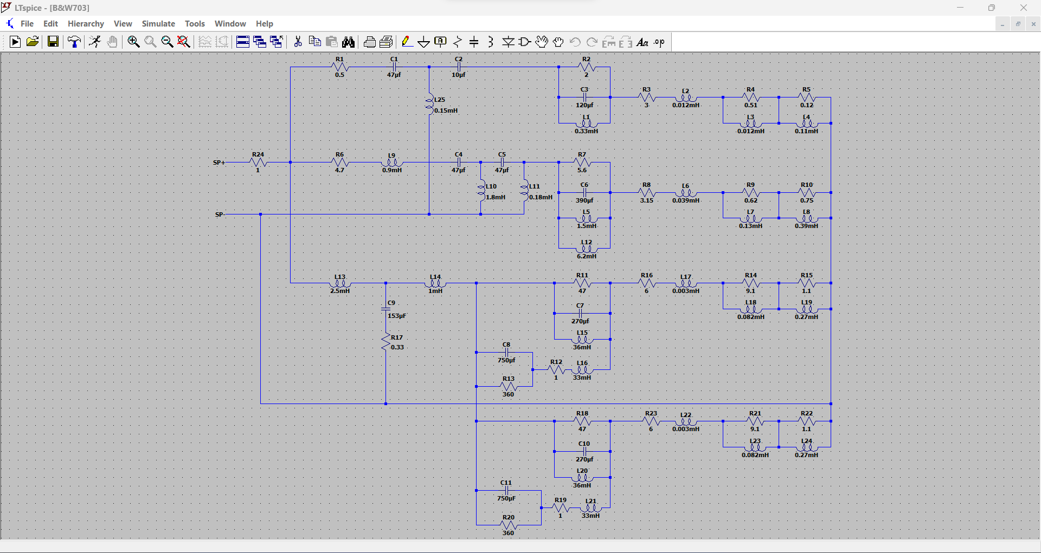Viewport: 1041px width, 553px height.
Task: Select the SP- net label
Action: pyautogui.click(x=219, y=214)
